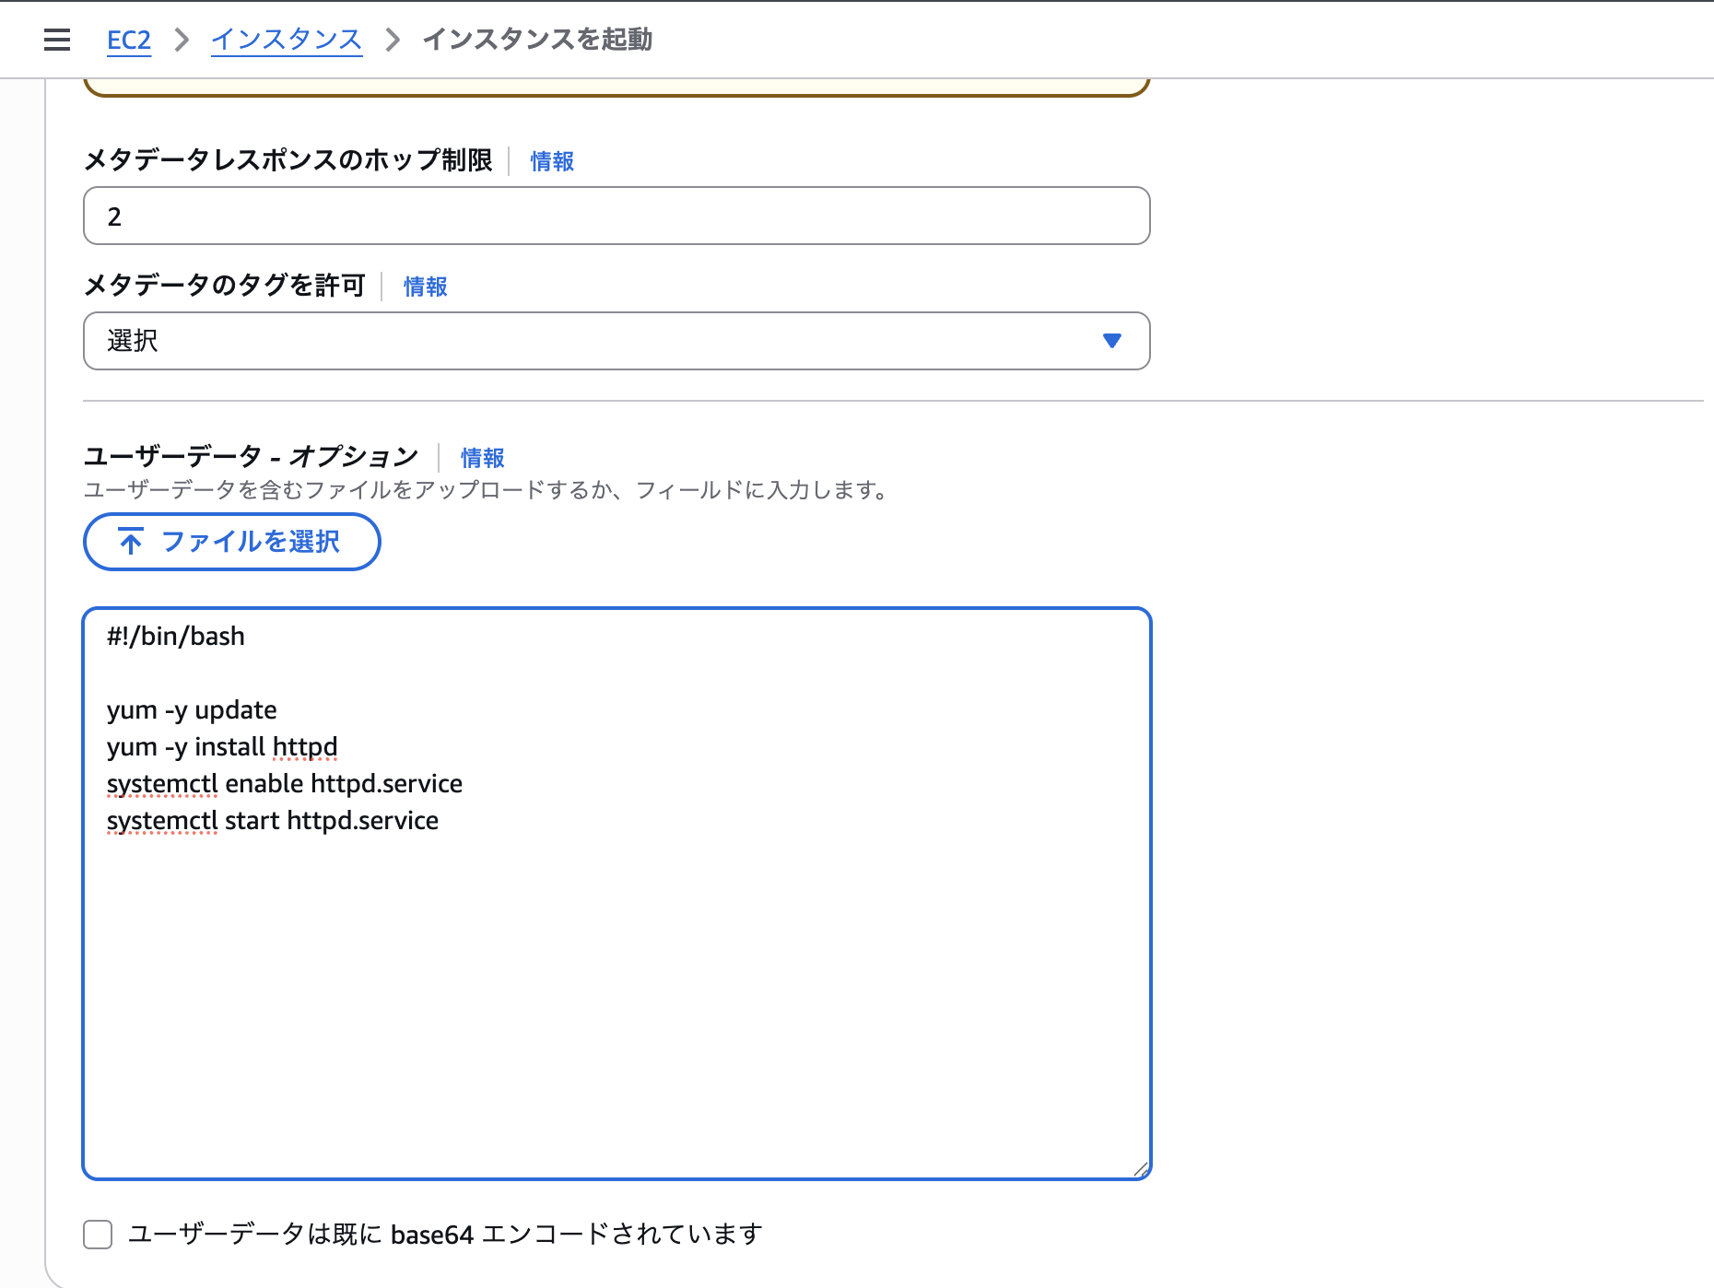Click the file upload icon in ファイルを選択 button
This screenshot has height=1288, width=1714.
[130, 542]
